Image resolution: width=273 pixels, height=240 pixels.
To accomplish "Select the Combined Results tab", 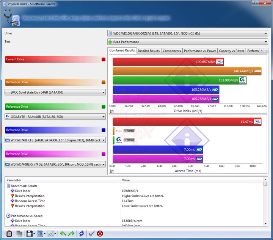I will coord(122,50).
